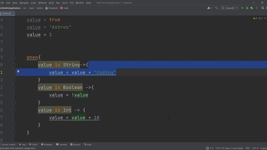Open the Services tool window
Viewport: 267px width, 150px height.
[75, 145]
